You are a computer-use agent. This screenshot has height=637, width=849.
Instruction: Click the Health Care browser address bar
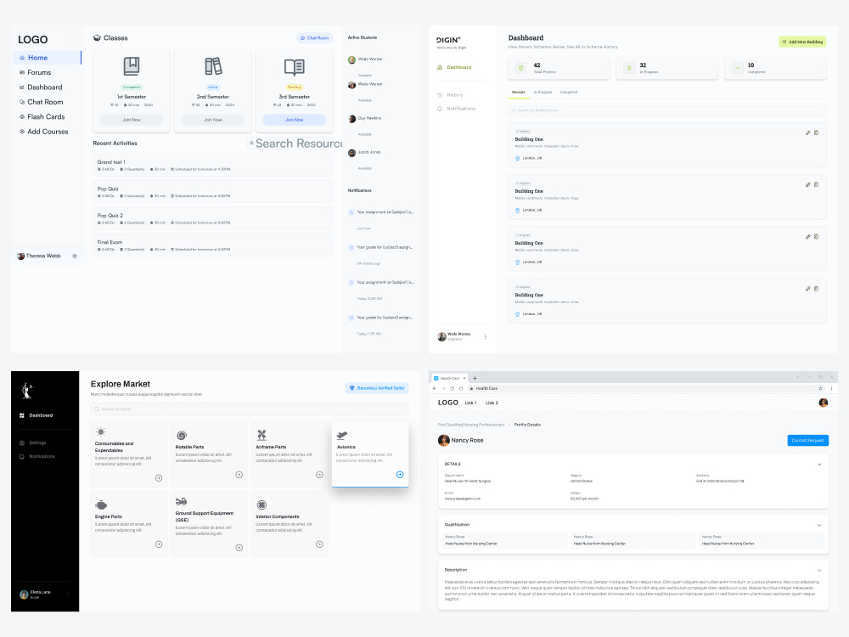click(x=645, y=388)
